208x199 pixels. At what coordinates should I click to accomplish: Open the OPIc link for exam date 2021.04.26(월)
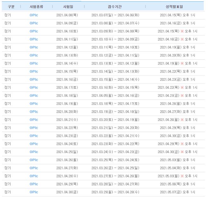(x=34, y=160)
